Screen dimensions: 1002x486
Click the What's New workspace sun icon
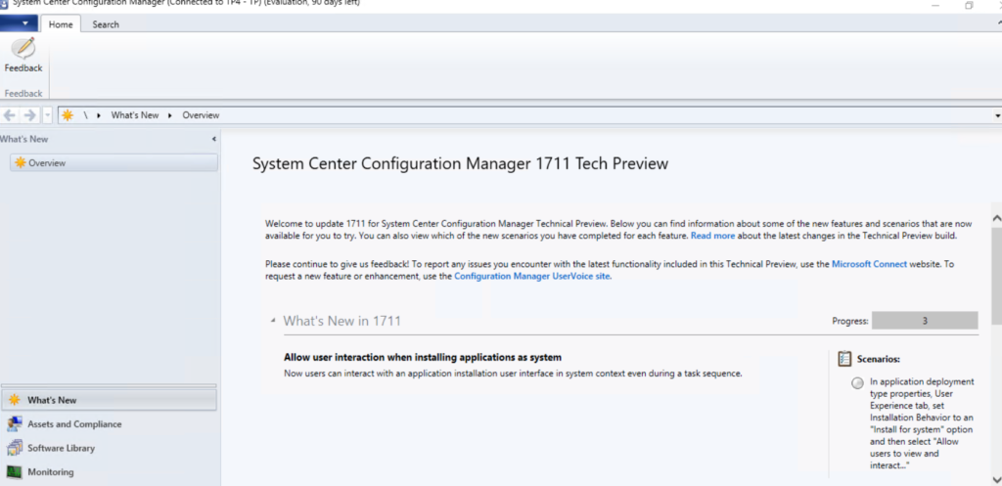click(x=14, y=400)
